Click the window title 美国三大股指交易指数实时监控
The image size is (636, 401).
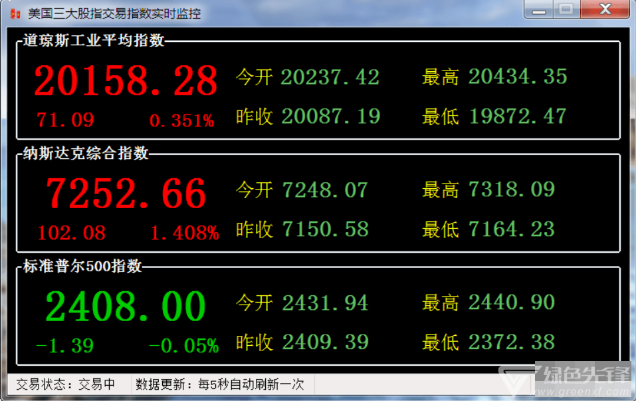point(114,14)
